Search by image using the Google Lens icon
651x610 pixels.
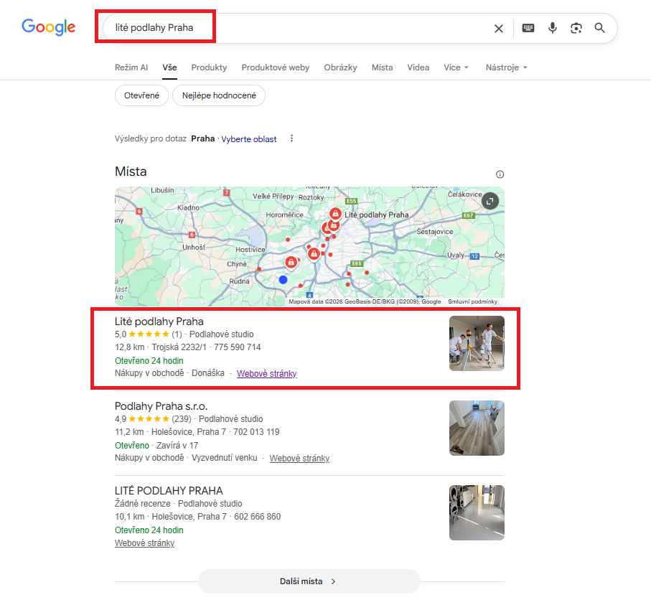(576, 28)
